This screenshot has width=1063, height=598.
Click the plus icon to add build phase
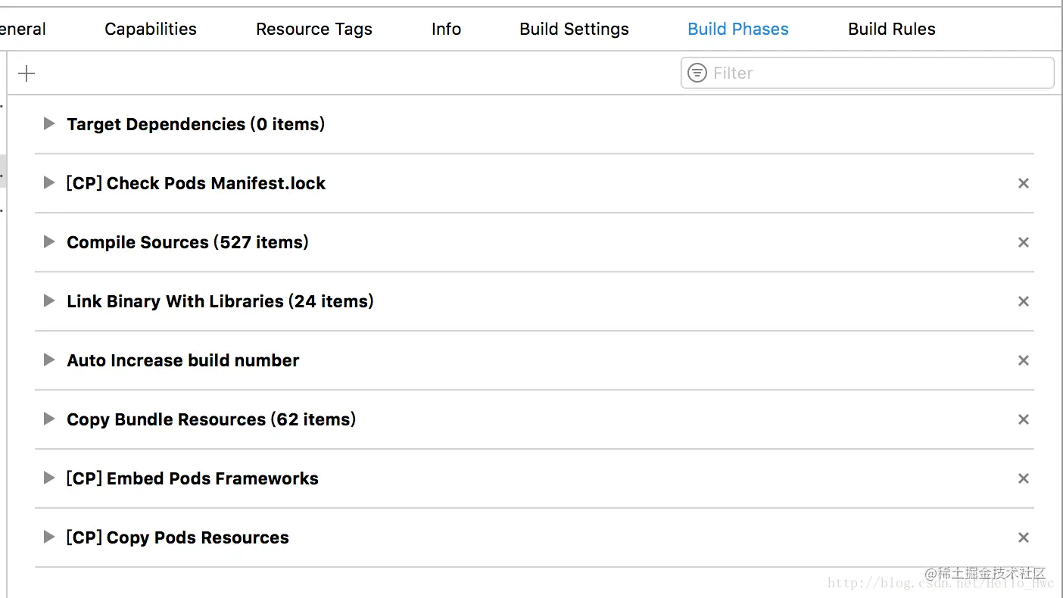coord(26,73)
